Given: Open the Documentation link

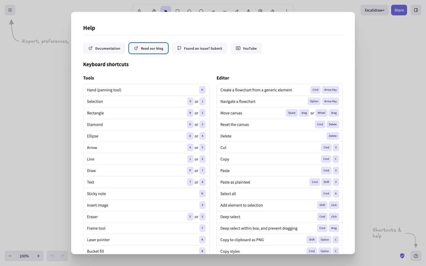Looking at the screenshot, I should pyautogui.click(x=104, y=48).
